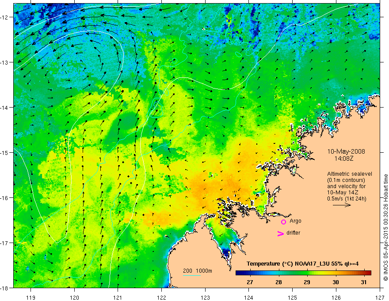The image size is (389, 301).
Task: Click longitude axis label 124
Action: pyautogui.click(x=249, y=297)
